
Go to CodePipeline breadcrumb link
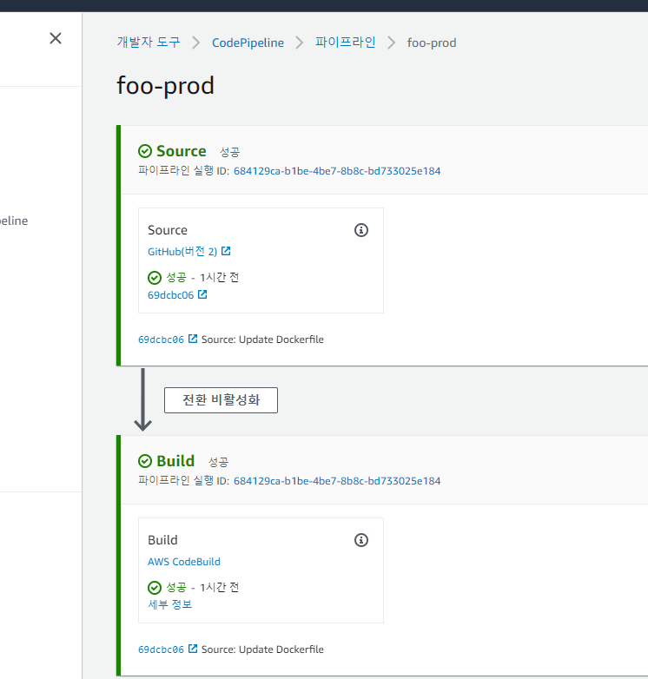[248, 43]
